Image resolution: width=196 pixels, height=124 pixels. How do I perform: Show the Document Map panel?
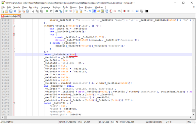tap(103, 11)
